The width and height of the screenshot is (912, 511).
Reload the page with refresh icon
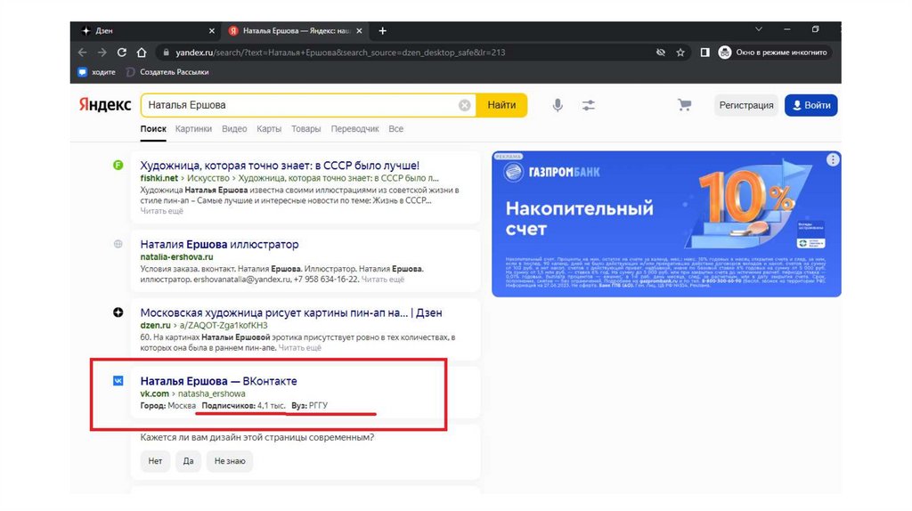(x=121, y=53)
